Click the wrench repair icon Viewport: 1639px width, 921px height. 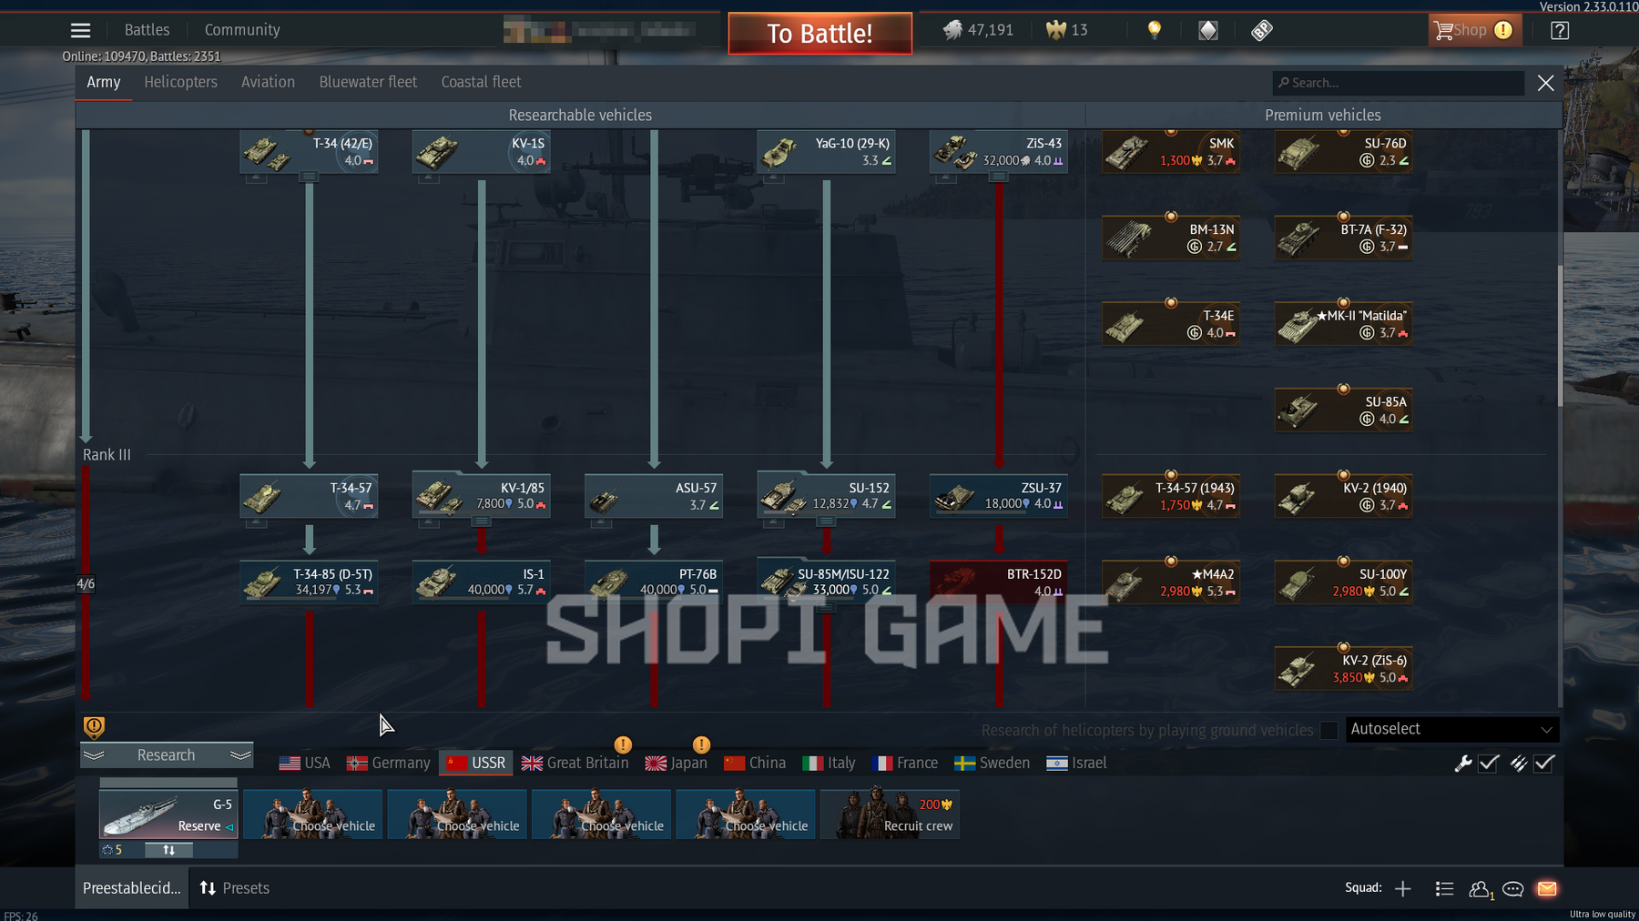(1463, 764)
